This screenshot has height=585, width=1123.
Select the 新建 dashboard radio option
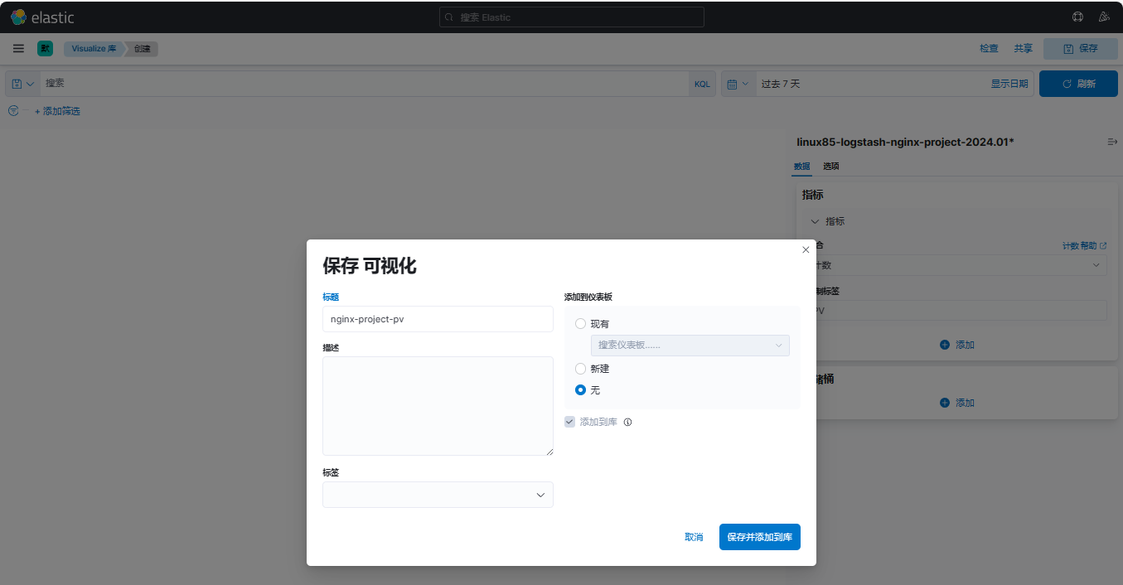(x=581, y=369)
